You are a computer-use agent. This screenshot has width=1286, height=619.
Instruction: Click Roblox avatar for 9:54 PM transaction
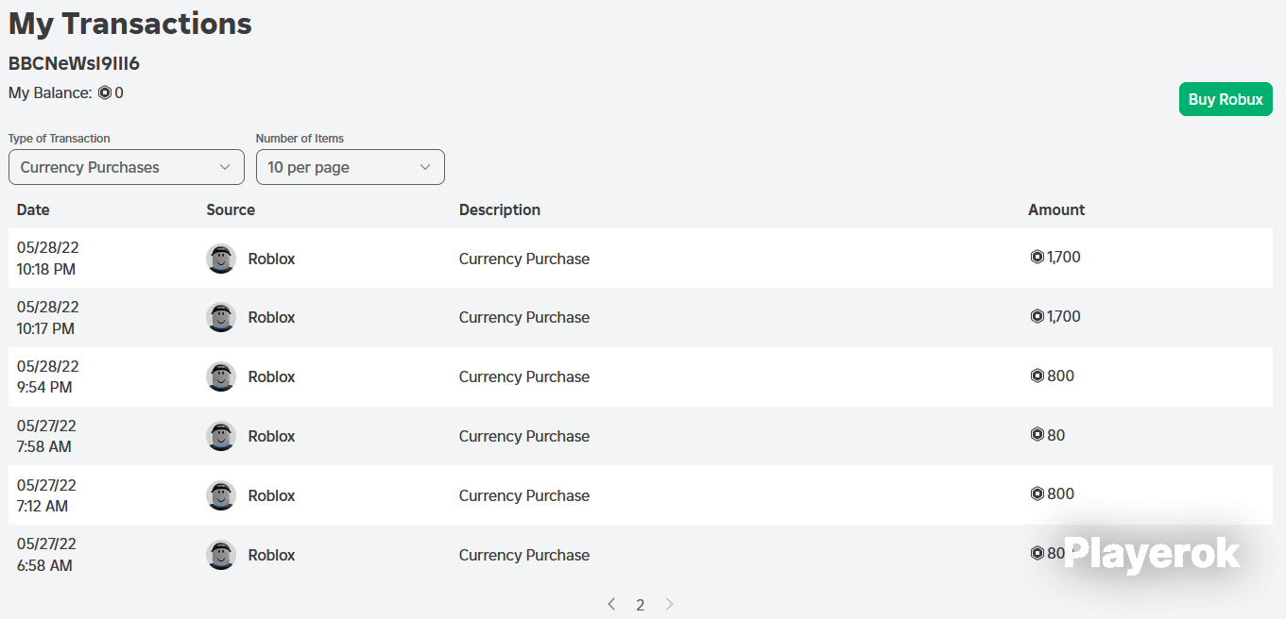click(x=221, y=376)
